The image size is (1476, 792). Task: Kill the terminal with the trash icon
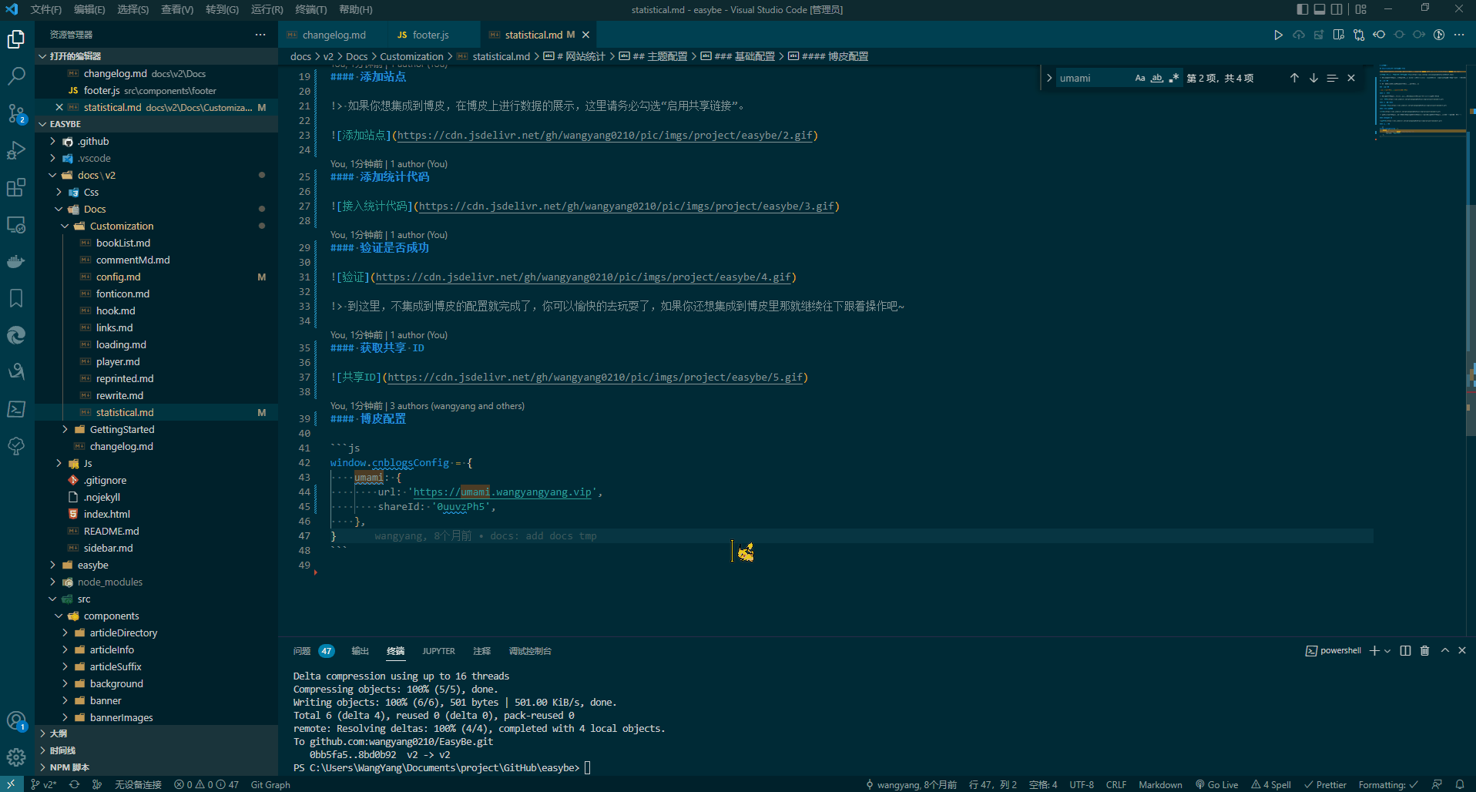pyautogui.click(x=1425, y=651)
